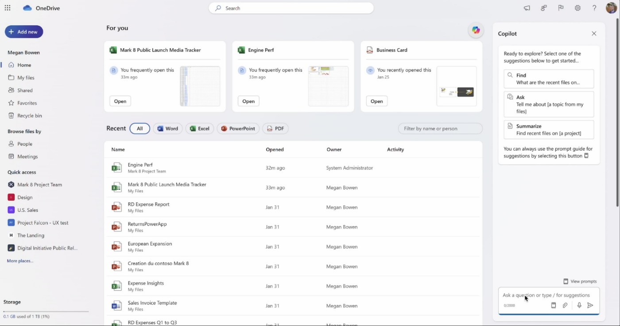This screenshot has width=620, height=326.
Task: Click Engine Perf card thumbnail
Action: point(328,86)
